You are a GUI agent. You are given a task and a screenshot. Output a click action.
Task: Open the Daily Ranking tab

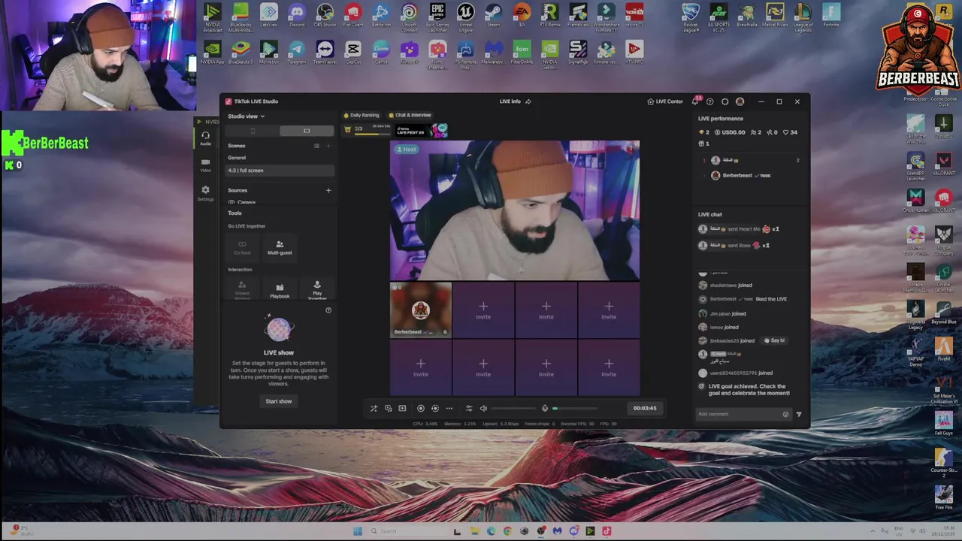click(x=362, y=115)
